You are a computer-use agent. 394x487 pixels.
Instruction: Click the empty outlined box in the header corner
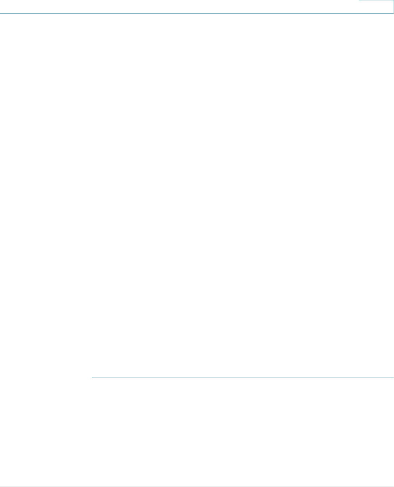[x=376, y=7]
